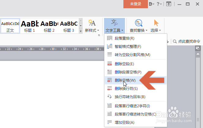203x128 pixels.
Task: Open the help question mark menu
Action: pyautogui.click(x=159, y=4)
